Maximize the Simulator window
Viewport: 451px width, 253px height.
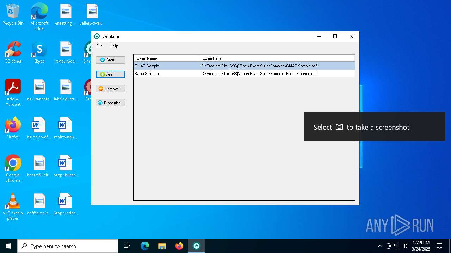[x=335, y=36]
